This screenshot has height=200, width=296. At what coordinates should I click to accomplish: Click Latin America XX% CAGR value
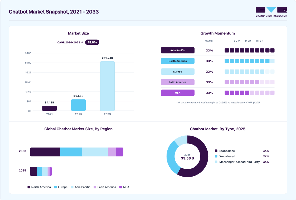click(209, 82)
